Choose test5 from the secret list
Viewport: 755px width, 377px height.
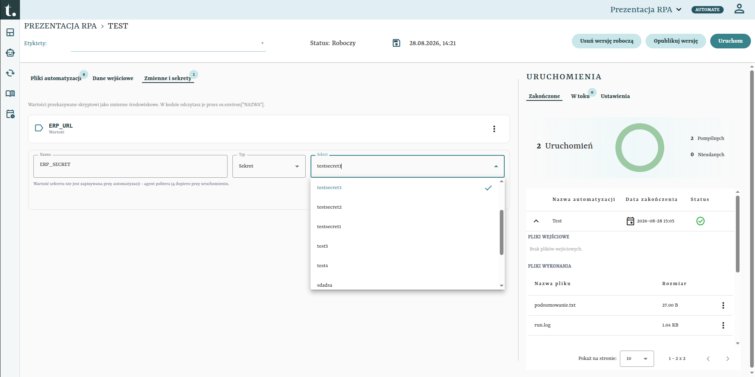point(405,246)
